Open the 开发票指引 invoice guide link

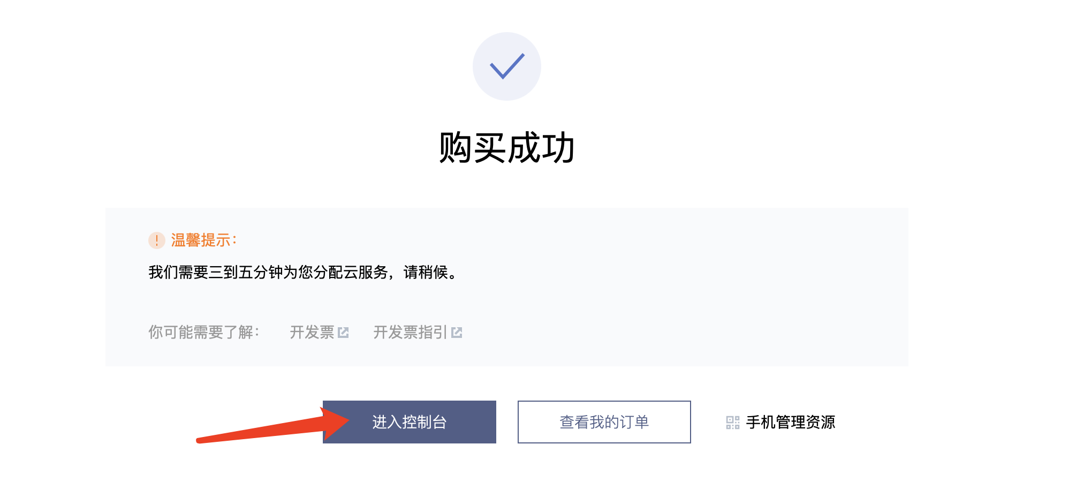pos(410,333)
